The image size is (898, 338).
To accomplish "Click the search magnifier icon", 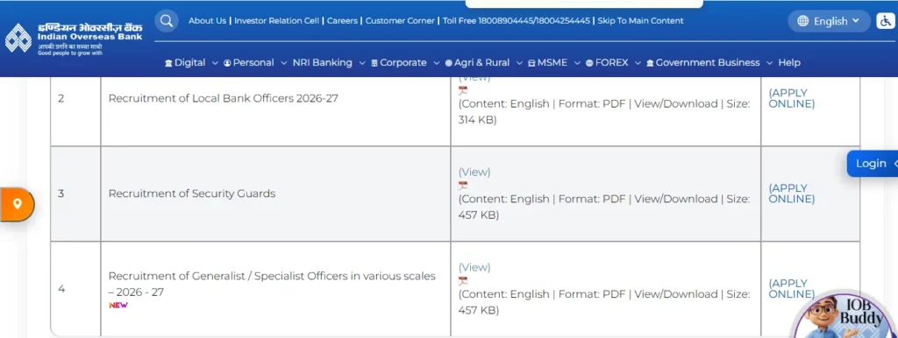I will click(166, 21).
